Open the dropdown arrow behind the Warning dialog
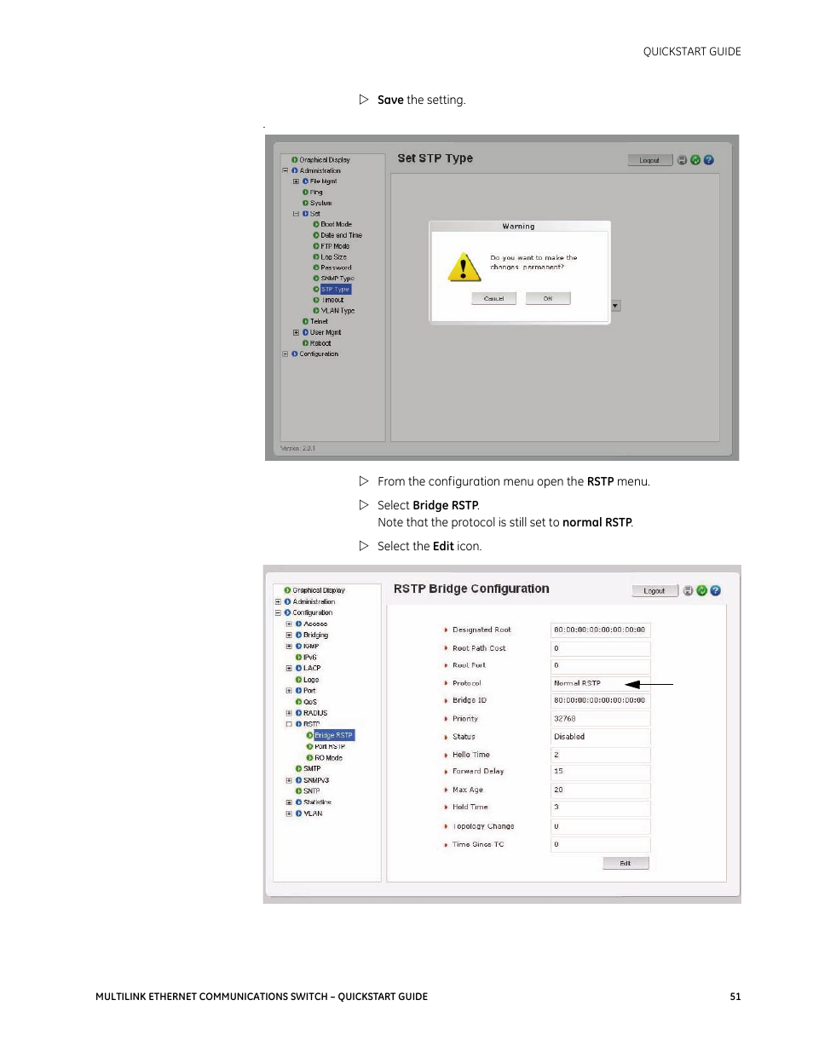 click(x=615, y=306)
